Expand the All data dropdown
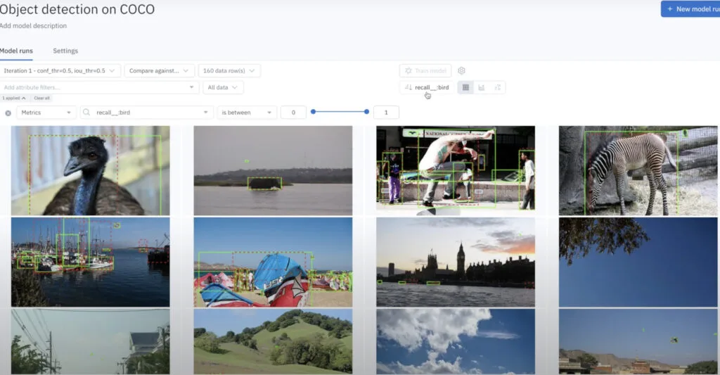Viewport: 720px width, 375px height. pyautogui.click(x=222, y=88)
